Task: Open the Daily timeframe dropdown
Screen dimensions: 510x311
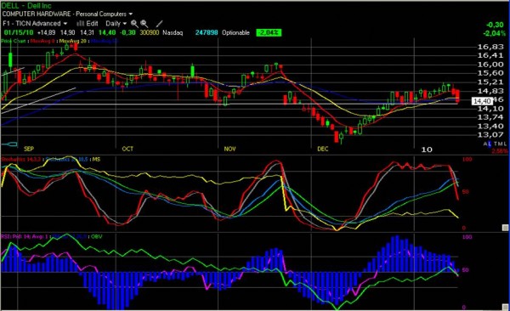Action: click(x=116, y=24)
